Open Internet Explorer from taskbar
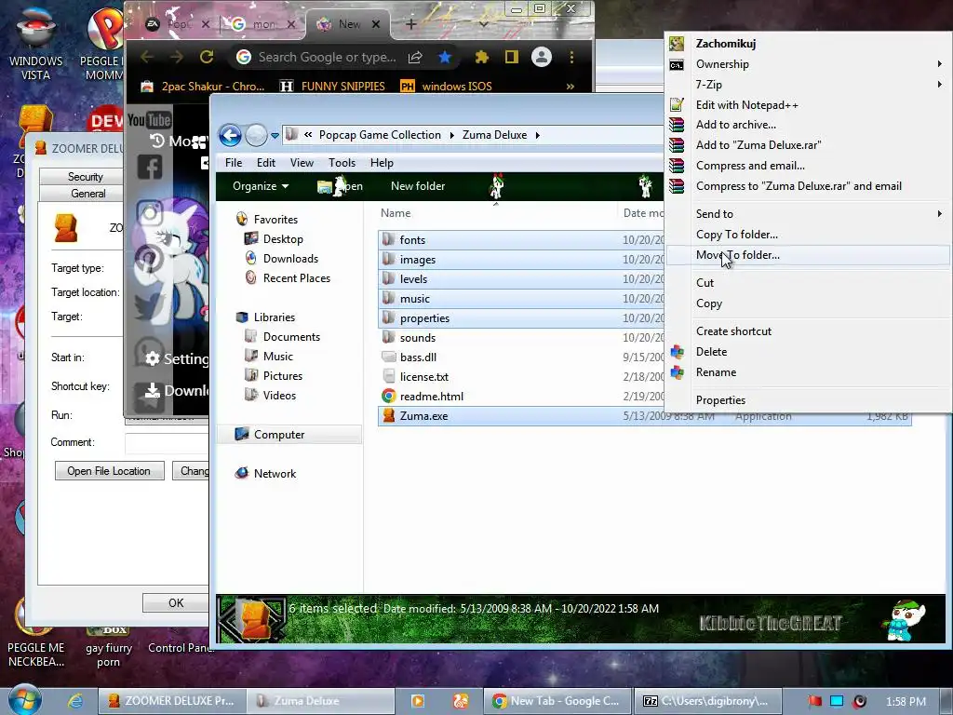Image resolution: width=953 pixels, height=715 pixels. [75, 701]
